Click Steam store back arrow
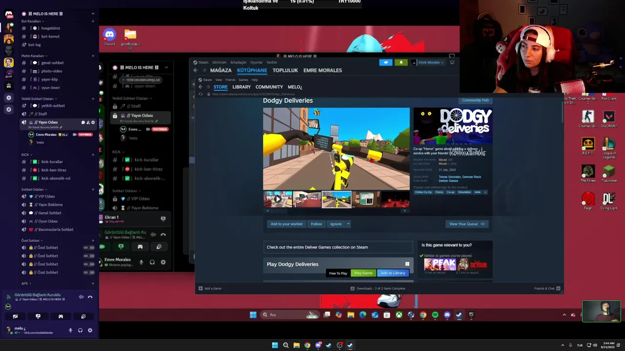Viewport: 625px width, 351px height. [x=200, y=87]
